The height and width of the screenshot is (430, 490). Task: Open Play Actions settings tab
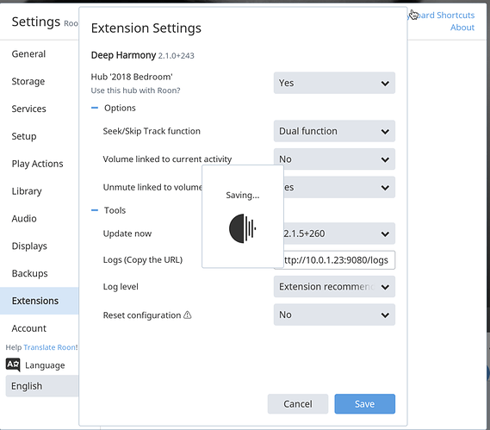point(40,164)
